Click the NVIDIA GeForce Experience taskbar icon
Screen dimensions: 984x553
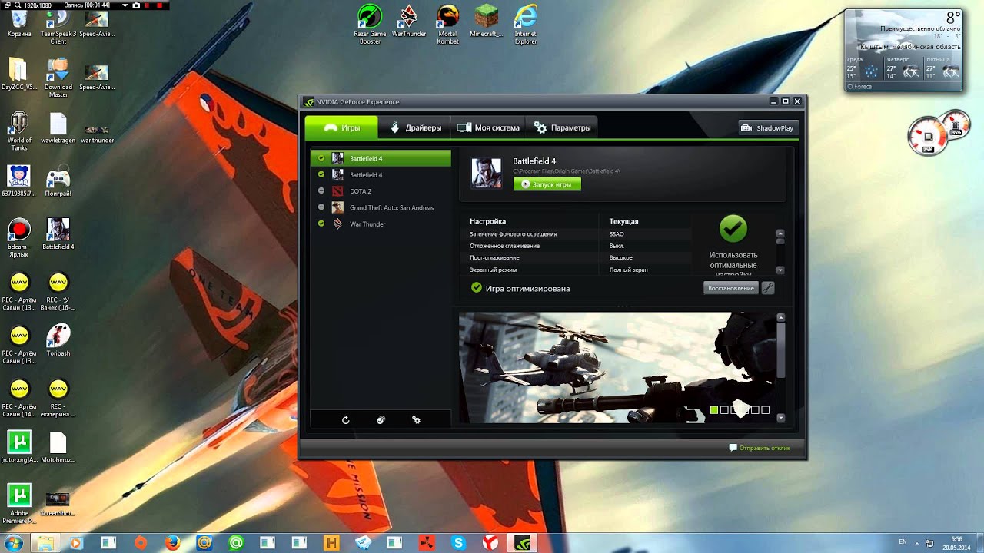522,543
